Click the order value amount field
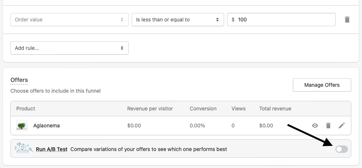362x168 pixels. coord(285,20)
